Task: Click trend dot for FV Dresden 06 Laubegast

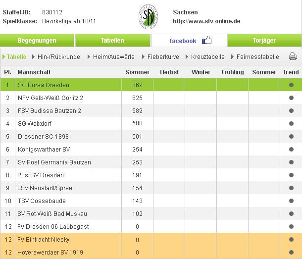Action: point(291,227)
